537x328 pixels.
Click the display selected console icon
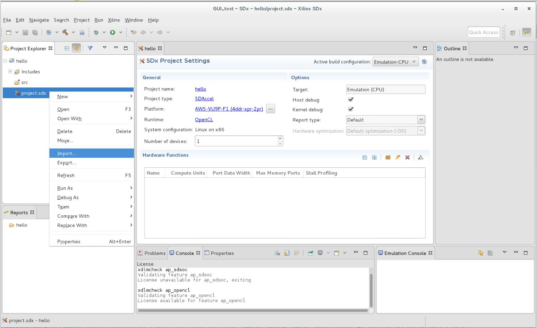321,253
